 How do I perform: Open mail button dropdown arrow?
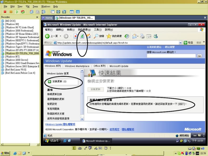pyautogui.click(x=138, y=36)
